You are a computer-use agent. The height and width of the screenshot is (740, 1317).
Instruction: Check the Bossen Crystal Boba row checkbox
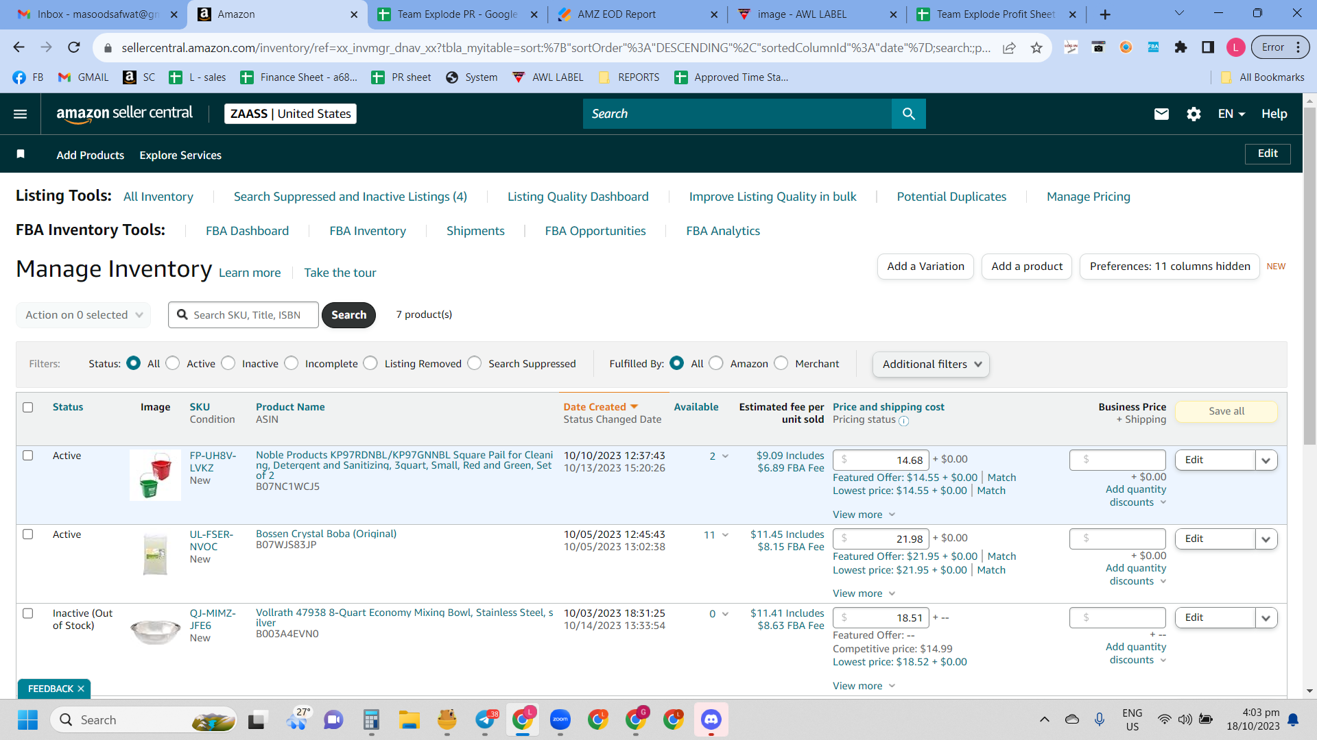(28, 534)
